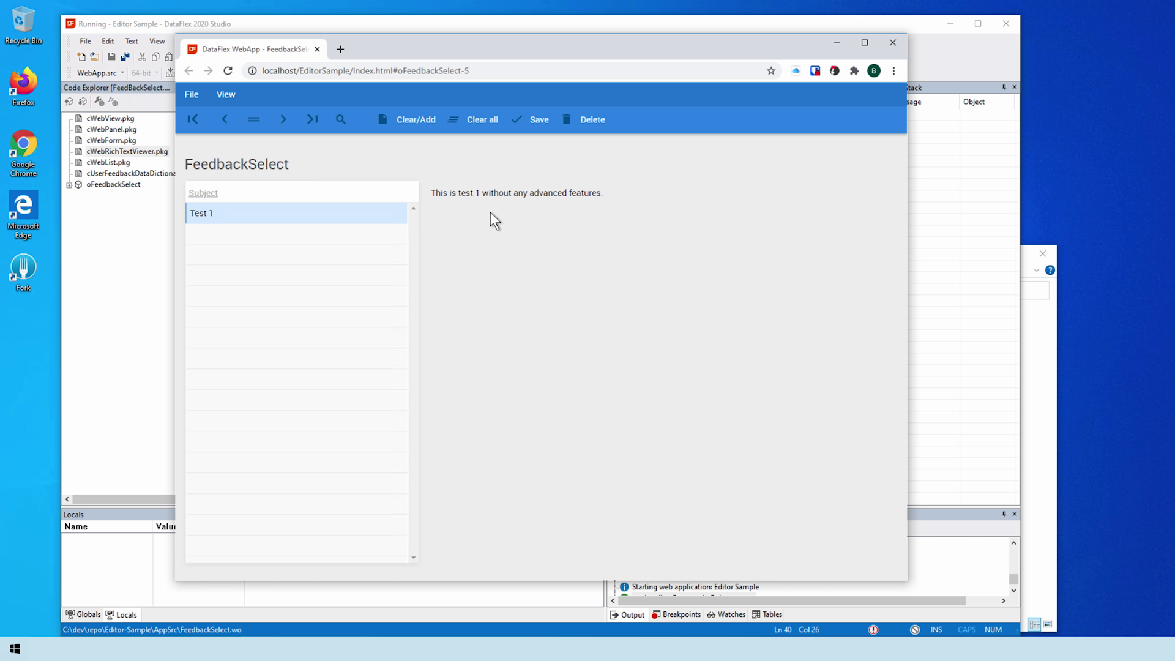Click the previous record arrow
The width and height of the screenshot is (1175, 661).
pyautogui.click(x=225, y=119)
